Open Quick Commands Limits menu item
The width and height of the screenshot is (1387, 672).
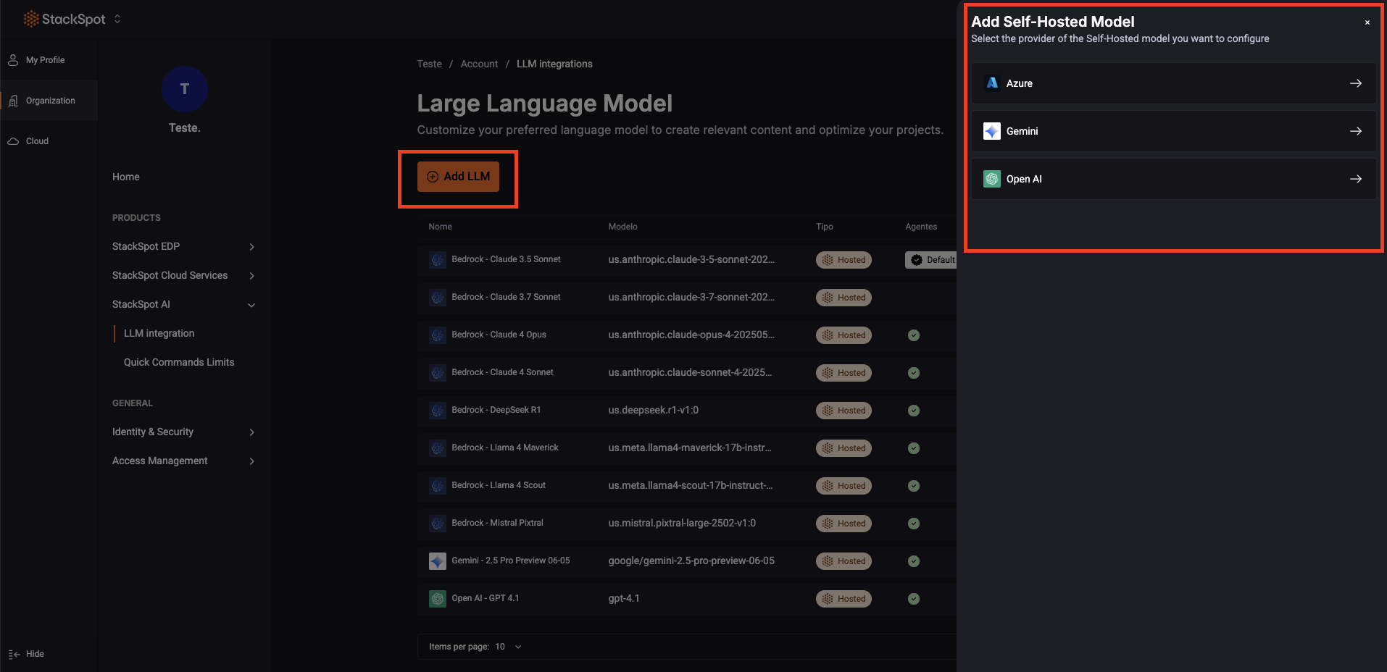(179, 362)
